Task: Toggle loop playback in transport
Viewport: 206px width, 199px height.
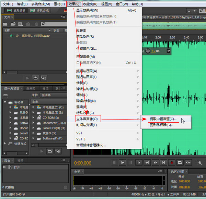Action: pos(180,163)
